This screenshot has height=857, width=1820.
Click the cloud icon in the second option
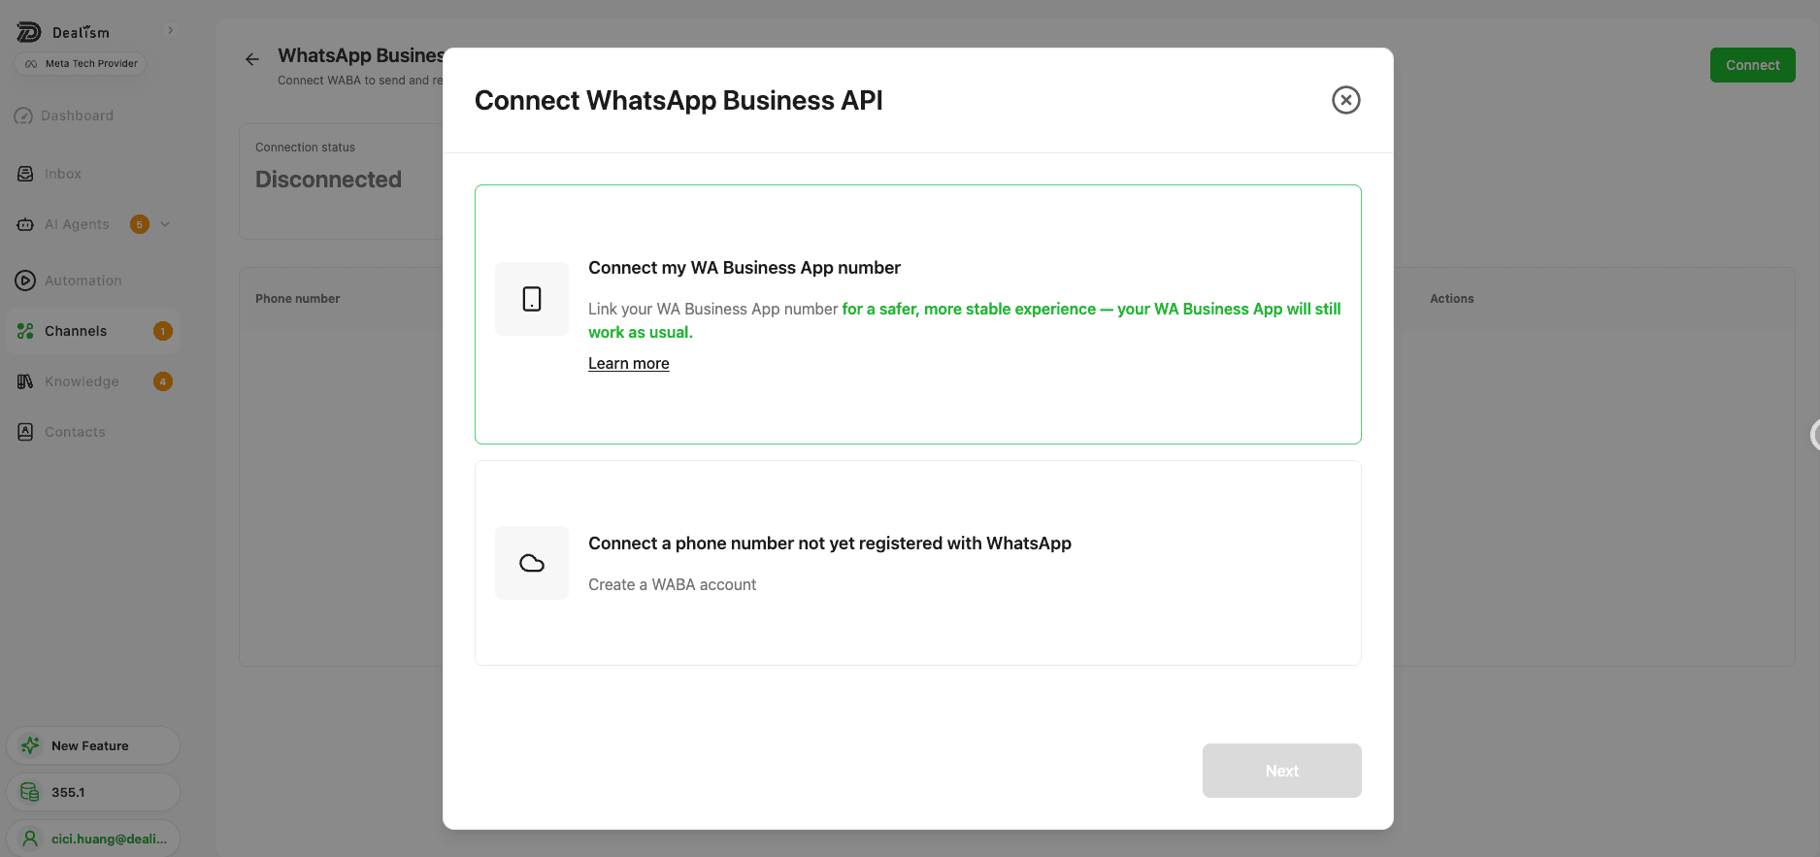click(x=532, y=563)
